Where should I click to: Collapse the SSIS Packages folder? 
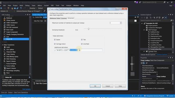click(x=144, y=30)
